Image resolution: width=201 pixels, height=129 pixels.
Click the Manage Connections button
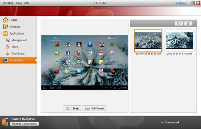[x=24, y=124]
